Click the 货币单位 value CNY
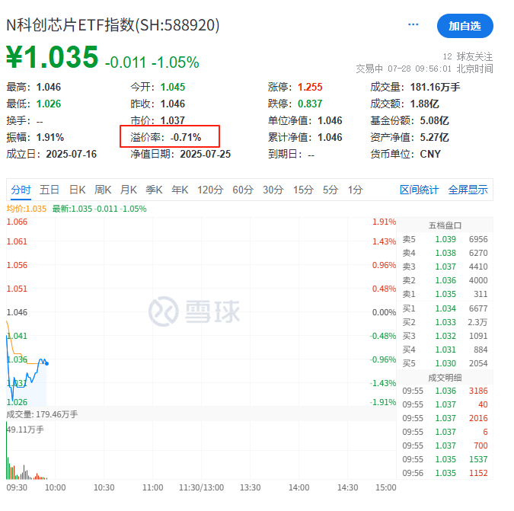514x511 pixels. point(430,154)
